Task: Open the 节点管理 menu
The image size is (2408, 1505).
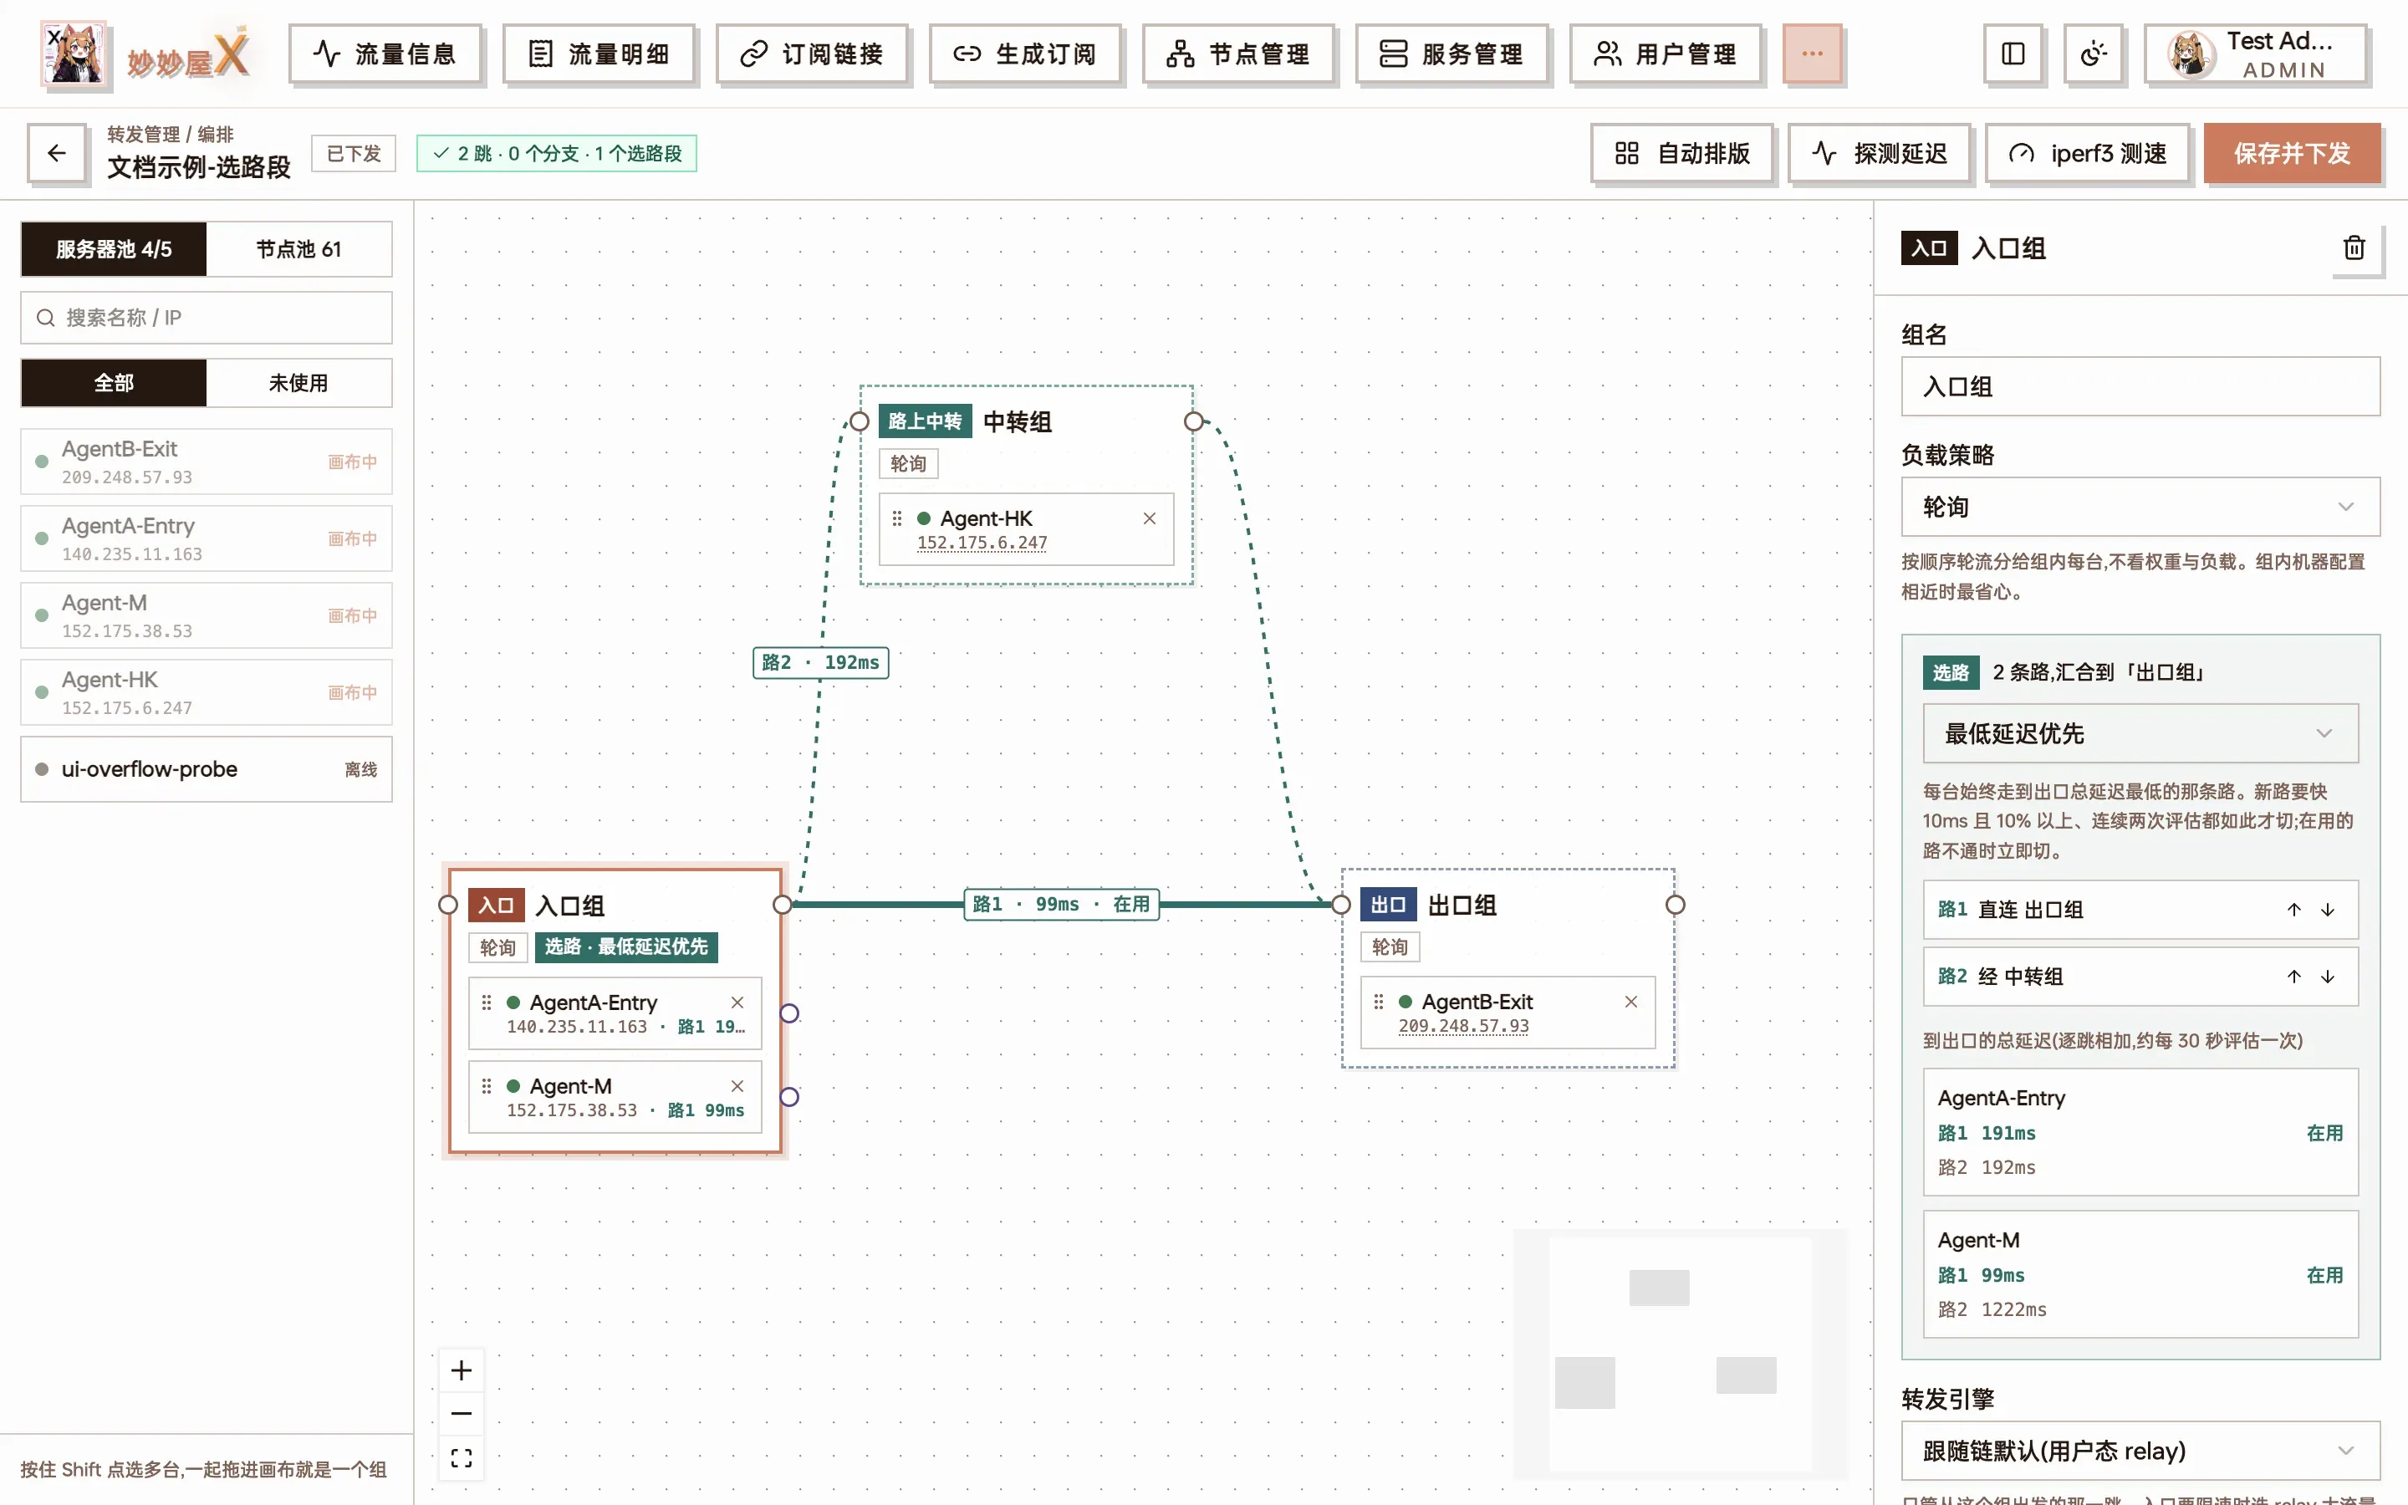Action: coord(1239,54)
